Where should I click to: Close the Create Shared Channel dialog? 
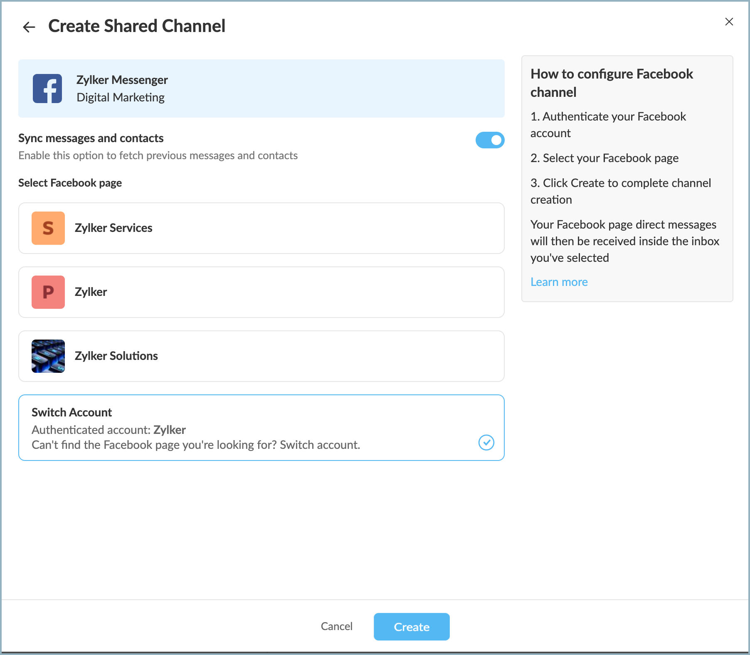pos(729,22)
